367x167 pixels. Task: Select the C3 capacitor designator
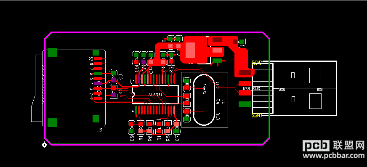(x=121, y=76)
